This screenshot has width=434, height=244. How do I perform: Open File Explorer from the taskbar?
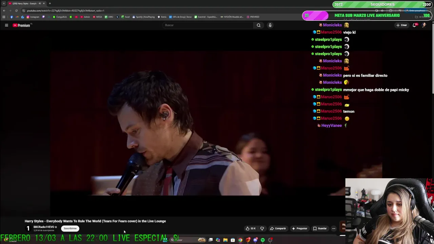point(225,240)
